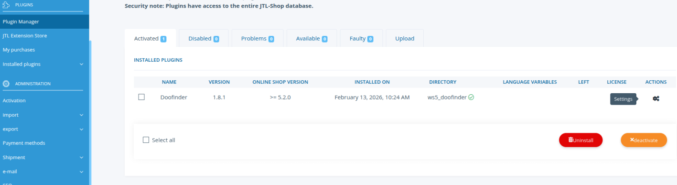Open the Available tab
Viewport: 677px width, 185px height.
tap(312, 38)
